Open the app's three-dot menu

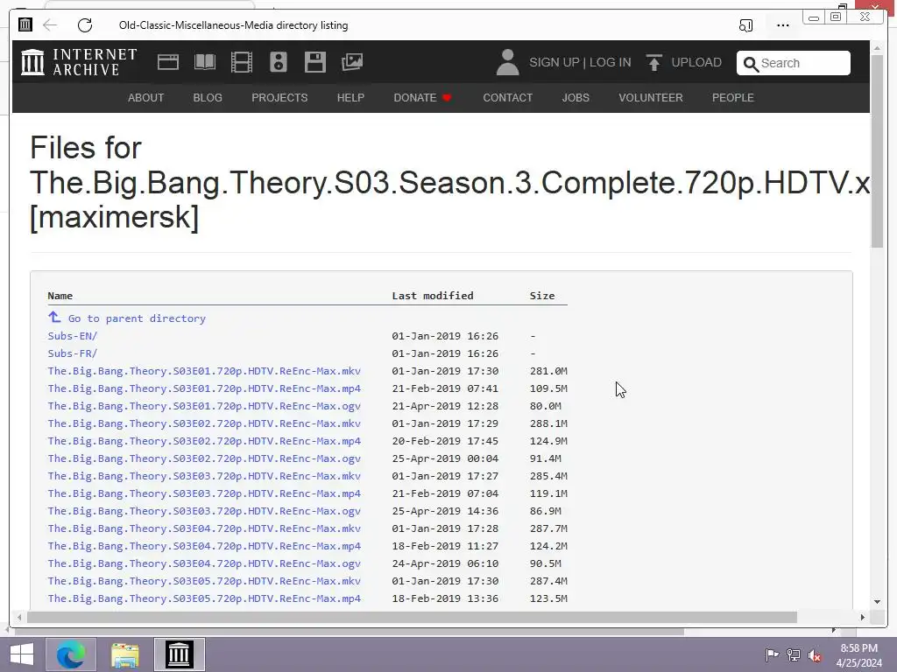coord(782,25)
